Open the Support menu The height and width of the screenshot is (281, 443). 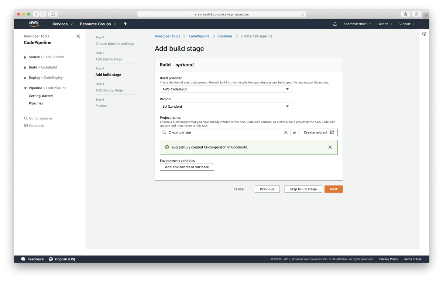[406, 24]
